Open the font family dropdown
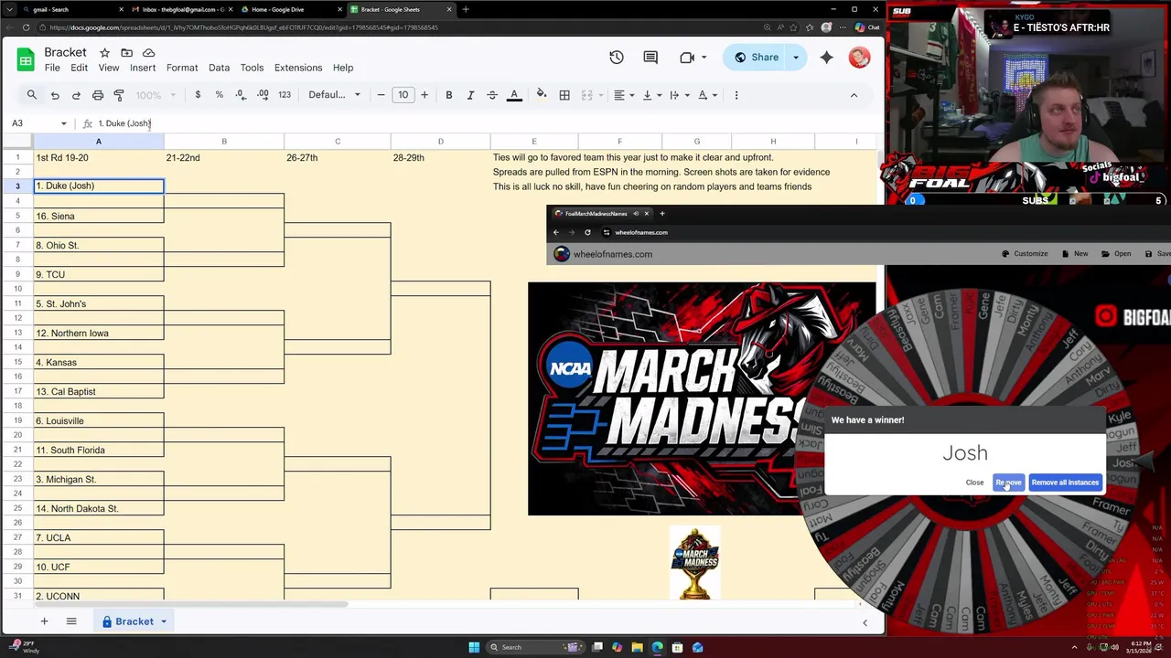The image size is (1171, 658). (335, 95)
